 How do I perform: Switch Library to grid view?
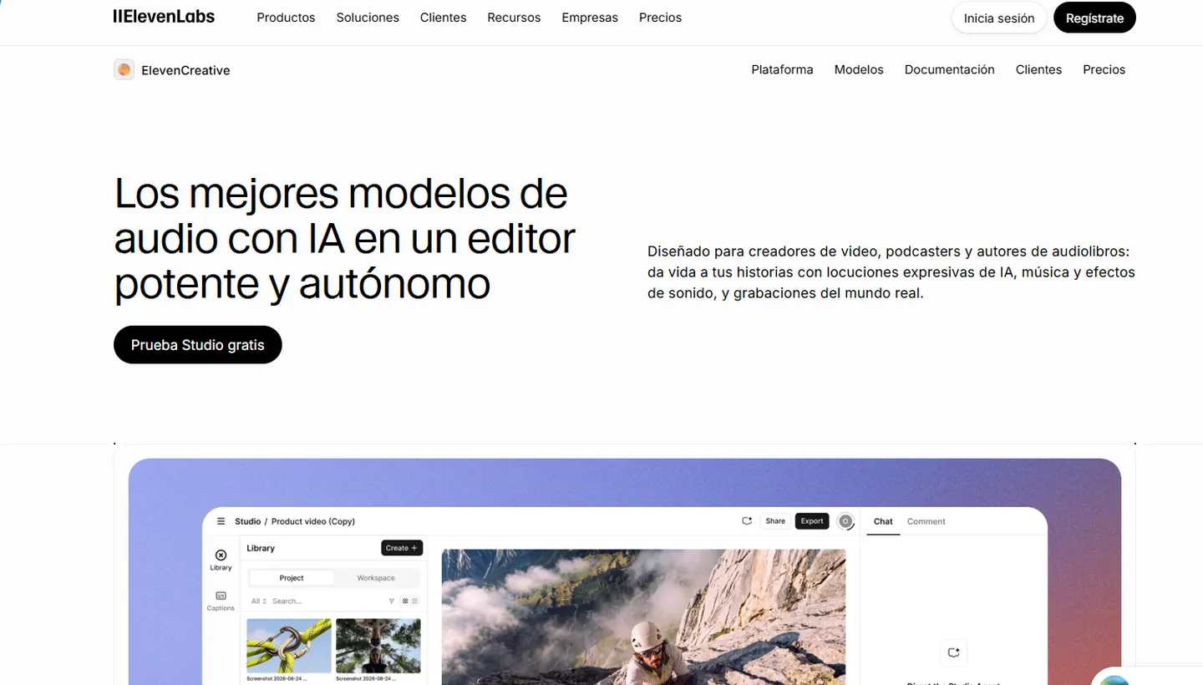(x=405, y=601)
